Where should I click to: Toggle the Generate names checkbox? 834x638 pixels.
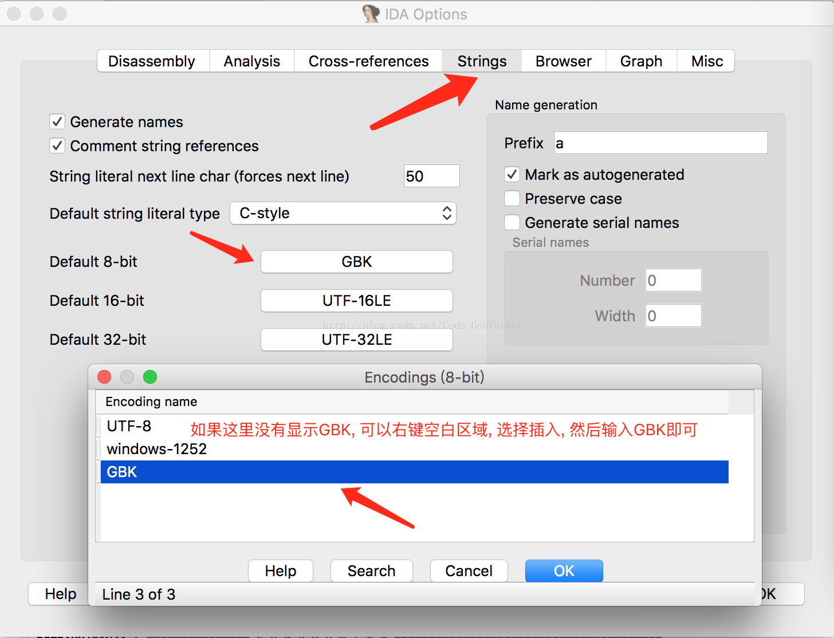pos(57,121)
